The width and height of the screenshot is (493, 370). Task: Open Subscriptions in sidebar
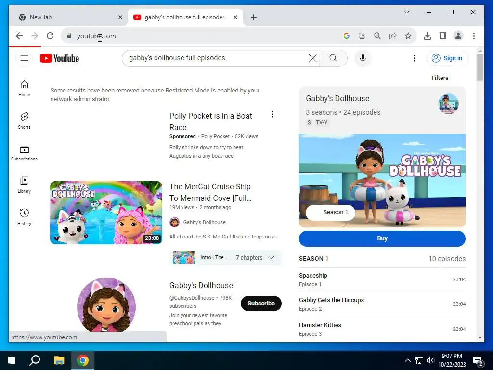tap(24, 153)
